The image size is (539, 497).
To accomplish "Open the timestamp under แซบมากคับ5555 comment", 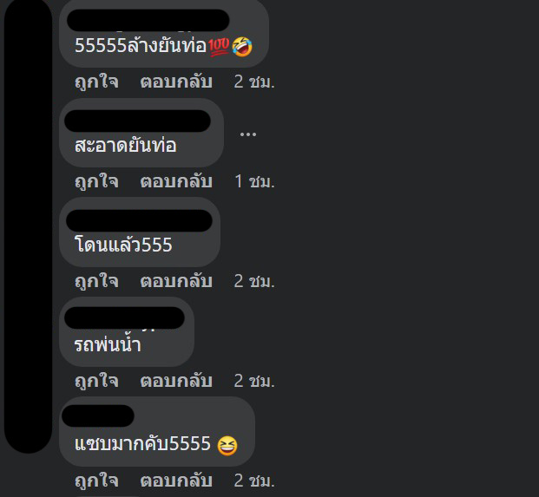I will pos(254,481).
